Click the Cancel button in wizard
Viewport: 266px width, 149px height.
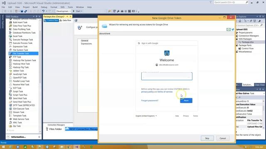pos(223,138)
